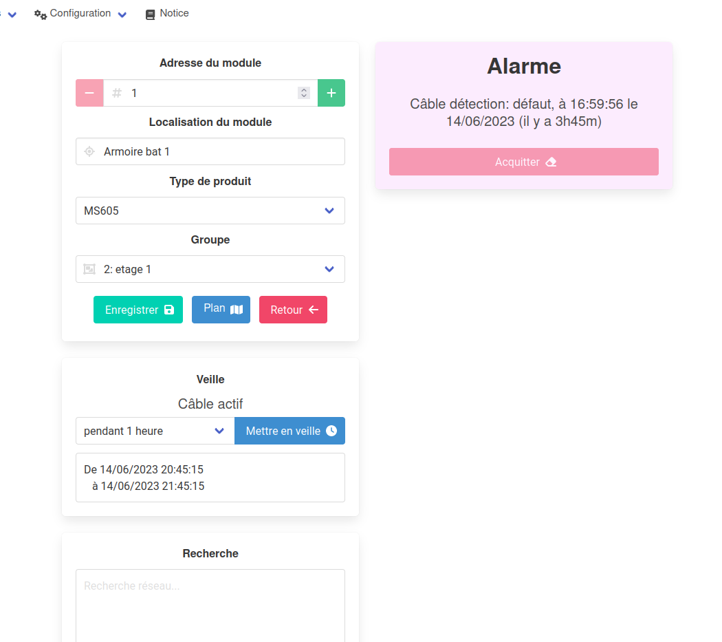
Task: Click the back arrow icon on Retour
Action: pyautogui.click(x=313, y=310)
